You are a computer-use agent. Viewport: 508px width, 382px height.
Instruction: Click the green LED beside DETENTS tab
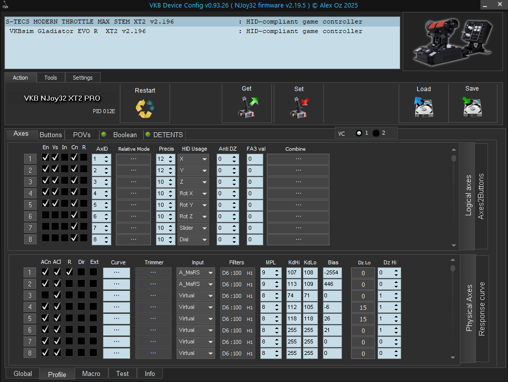148,135
